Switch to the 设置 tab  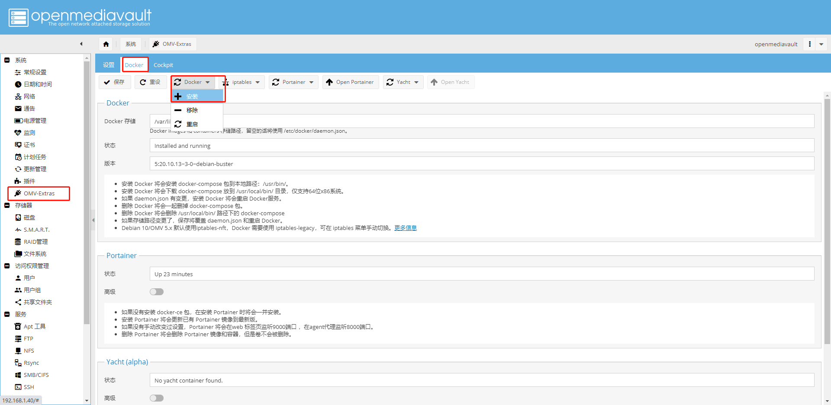tap(109, 65)
